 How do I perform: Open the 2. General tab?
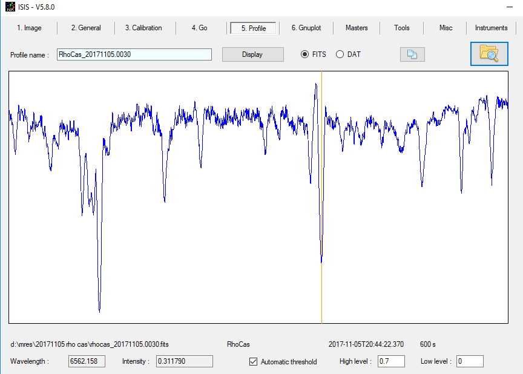(x=86, y=28)
